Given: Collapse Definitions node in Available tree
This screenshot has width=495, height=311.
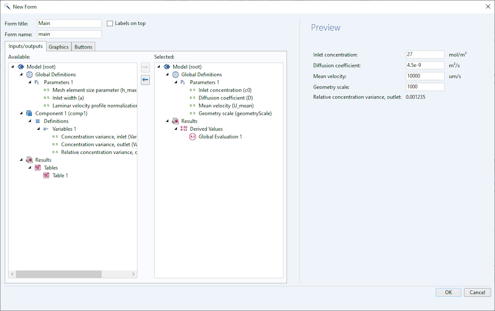Looking at the screenshot, I should [x=30, y=121].
